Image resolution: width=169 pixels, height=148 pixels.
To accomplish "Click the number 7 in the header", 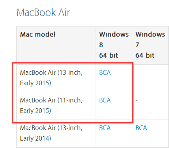I will pos(137,45).
